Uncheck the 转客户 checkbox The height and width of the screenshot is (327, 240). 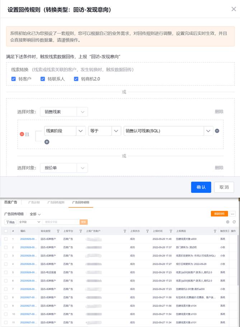coord(14,79)
